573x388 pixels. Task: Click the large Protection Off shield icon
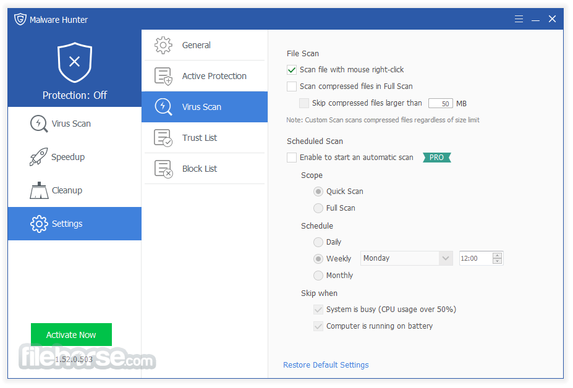pyautogui.click(x=75, y=62)
